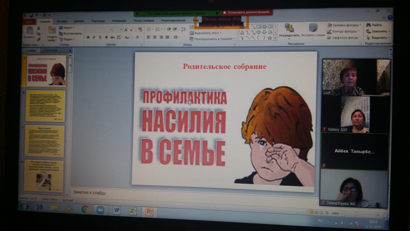Decrease font size with the small A icon
Image resolution: width=410 pixels, height=231 pixels.
pos(132,29)
